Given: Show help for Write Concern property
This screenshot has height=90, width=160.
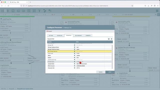Looking at the screenshot, I should [x=74, y=66].
